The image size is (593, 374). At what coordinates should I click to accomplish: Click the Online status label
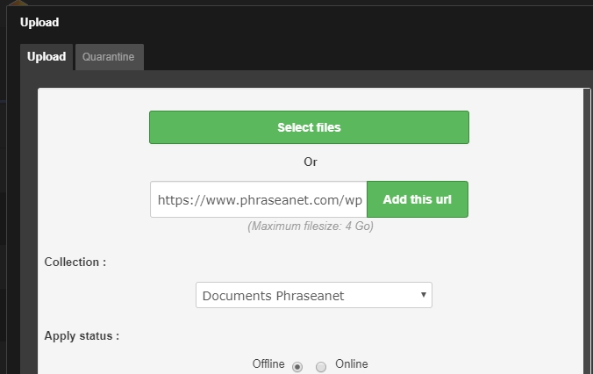352,364
